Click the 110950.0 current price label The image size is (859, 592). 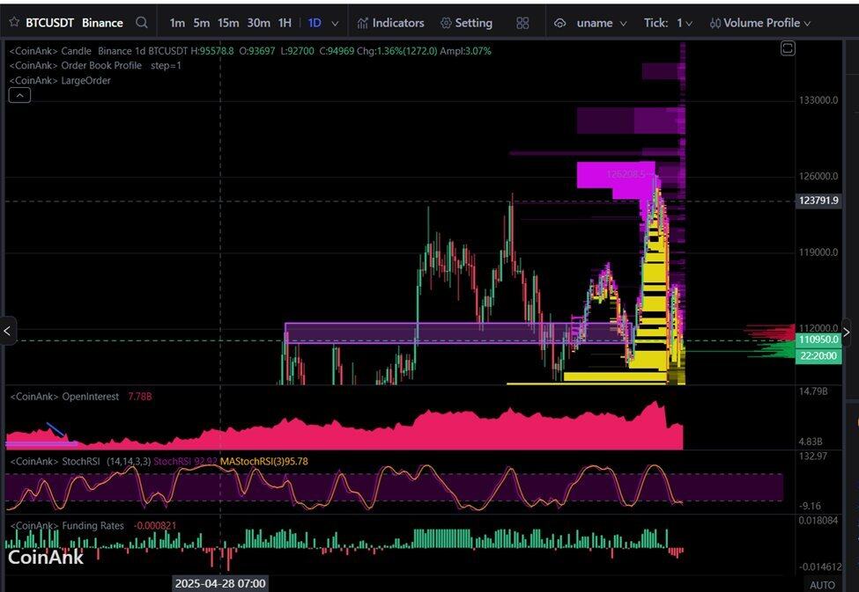coord(818,340)
